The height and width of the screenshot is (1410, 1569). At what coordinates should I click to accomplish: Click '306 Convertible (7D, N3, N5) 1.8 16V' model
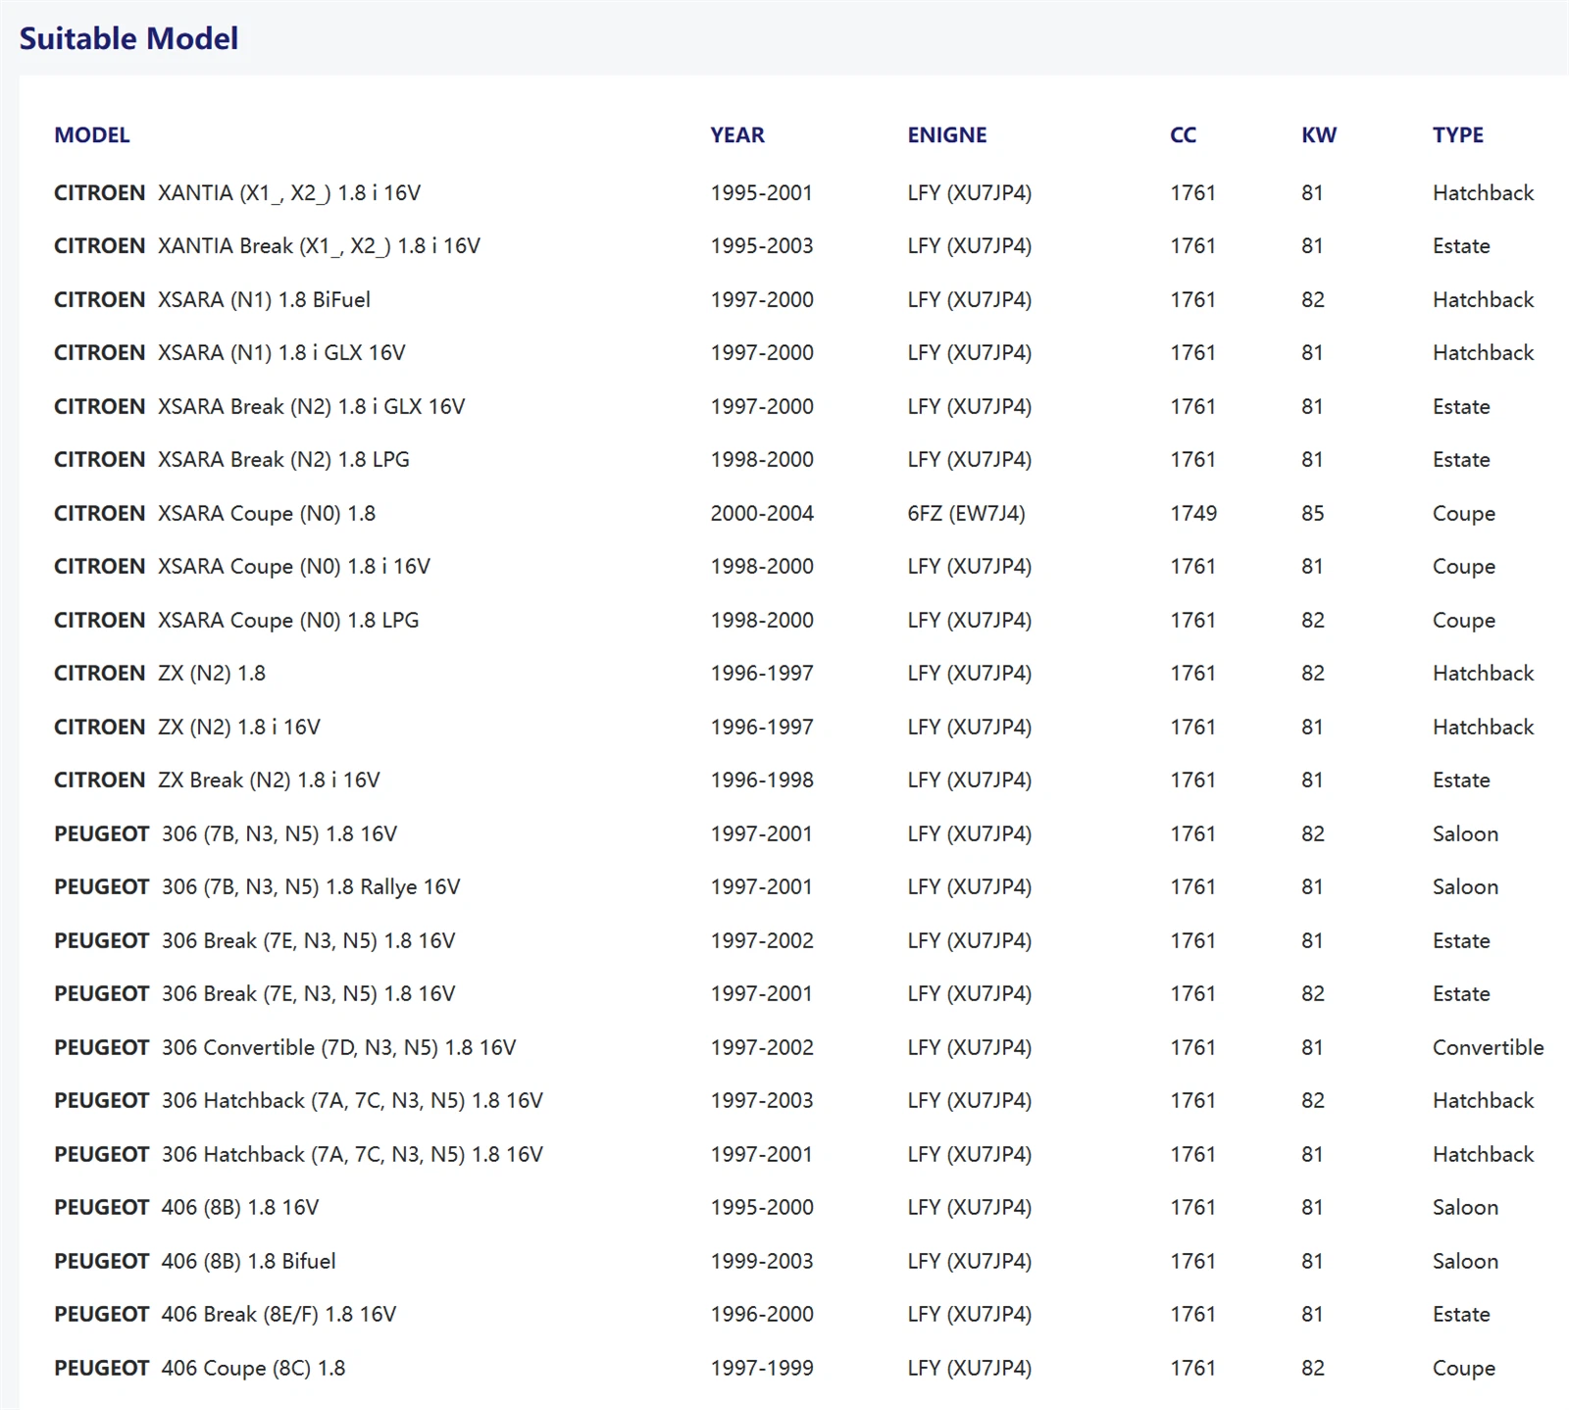[339, 1048]
